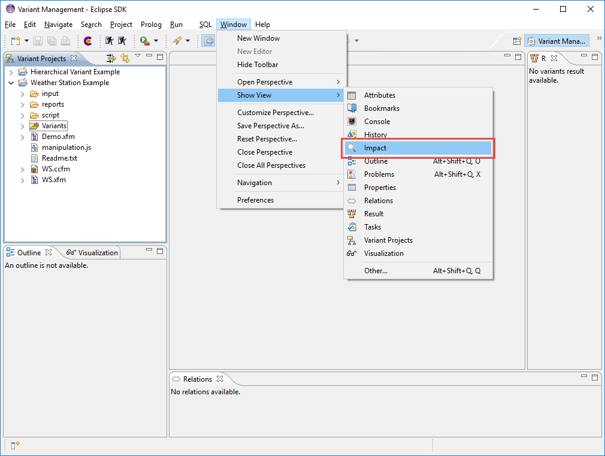The width and height of the screenshot is (605, 456).
Task: Show hidden perspective toolbar items chevron
Action: [x=599, y=38]
